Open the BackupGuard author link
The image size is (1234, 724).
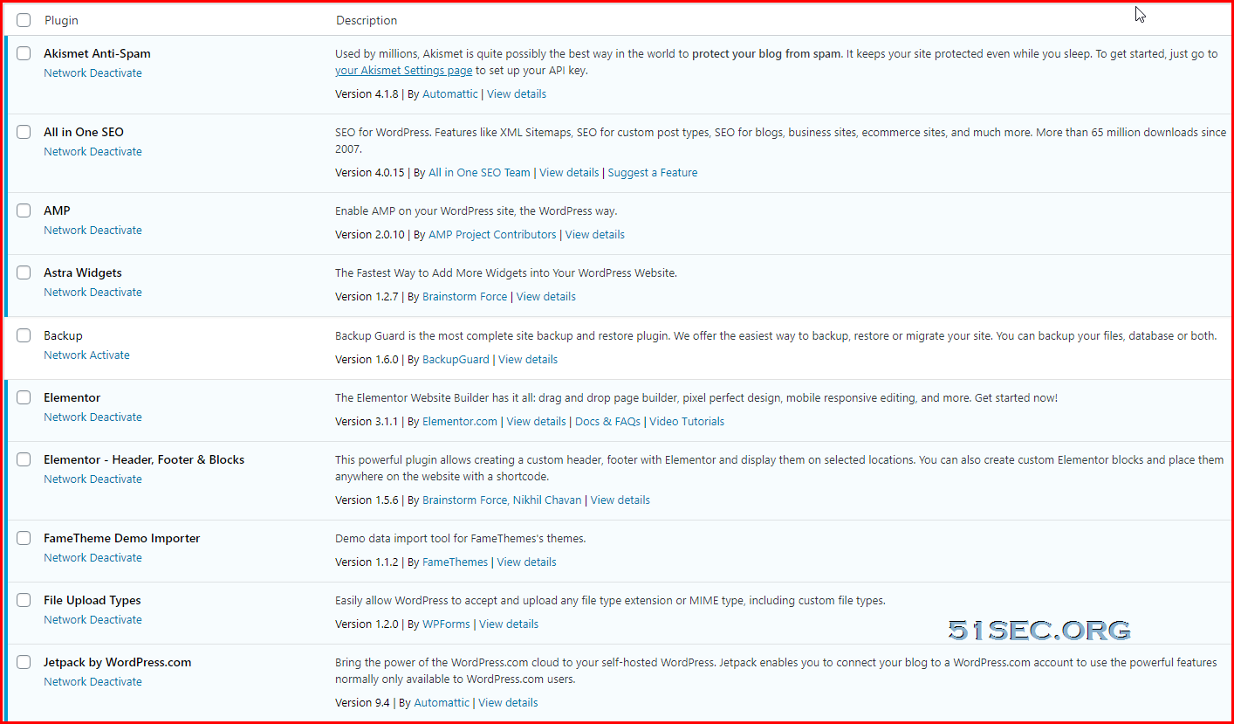[x=456, y=360]
